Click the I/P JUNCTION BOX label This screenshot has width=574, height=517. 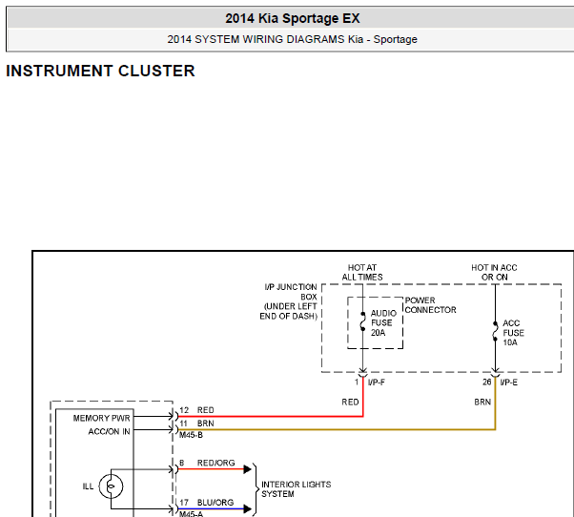click(x=289, y=301)
